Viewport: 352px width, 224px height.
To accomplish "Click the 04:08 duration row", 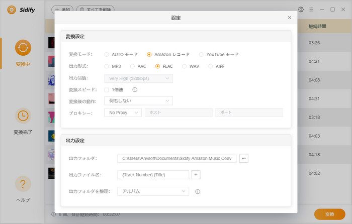I will click(x=314, y=80).
